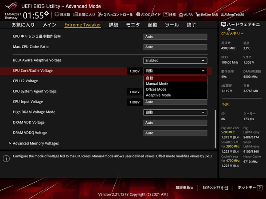Click the 1.305V core voltage readout
Screen dimensions: 266x199
point(135,71)
